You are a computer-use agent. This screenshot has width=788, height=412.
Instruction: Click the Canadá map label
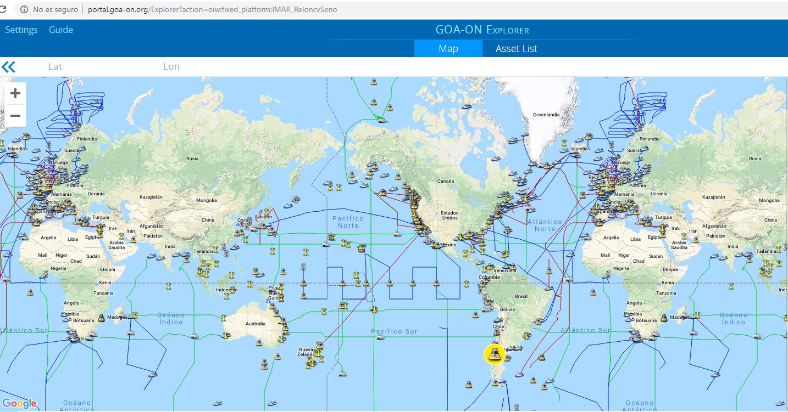pos(446,181)
